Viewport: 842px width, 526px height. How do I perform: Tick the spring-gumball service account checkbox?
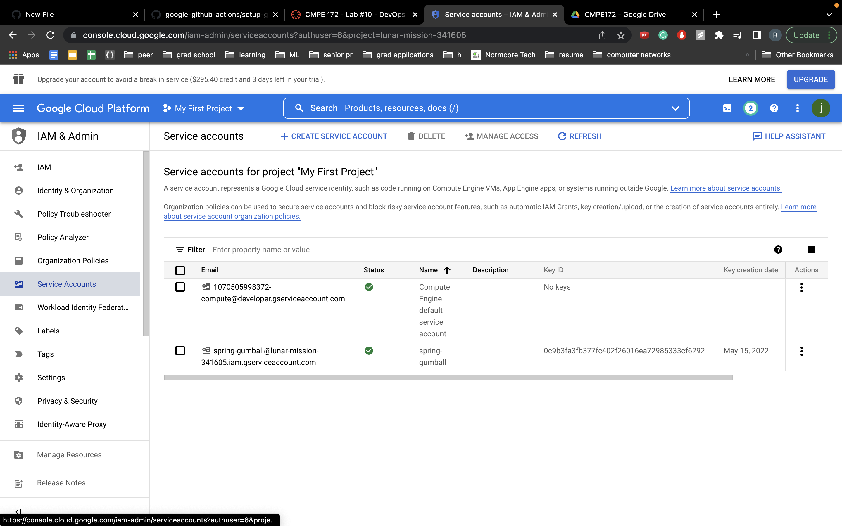click(180, 351)
